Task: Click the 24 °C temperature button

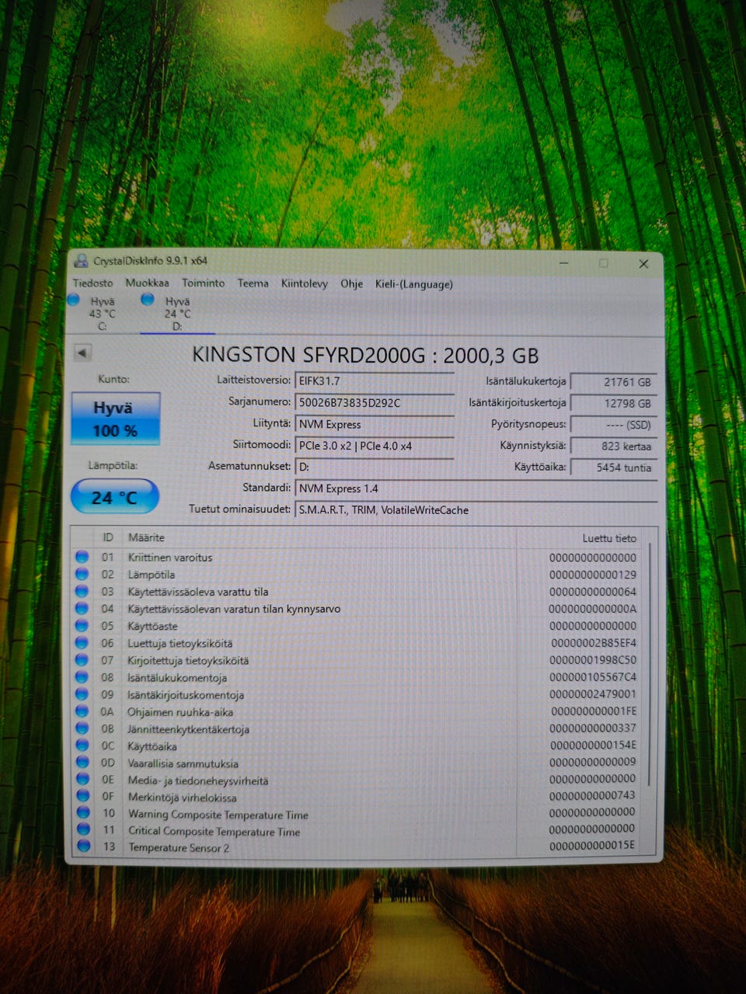Action: [x=115, y=497]
